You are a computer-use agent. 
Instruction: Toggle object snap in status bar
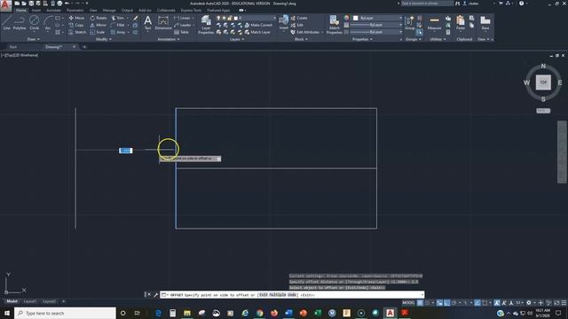485,303
